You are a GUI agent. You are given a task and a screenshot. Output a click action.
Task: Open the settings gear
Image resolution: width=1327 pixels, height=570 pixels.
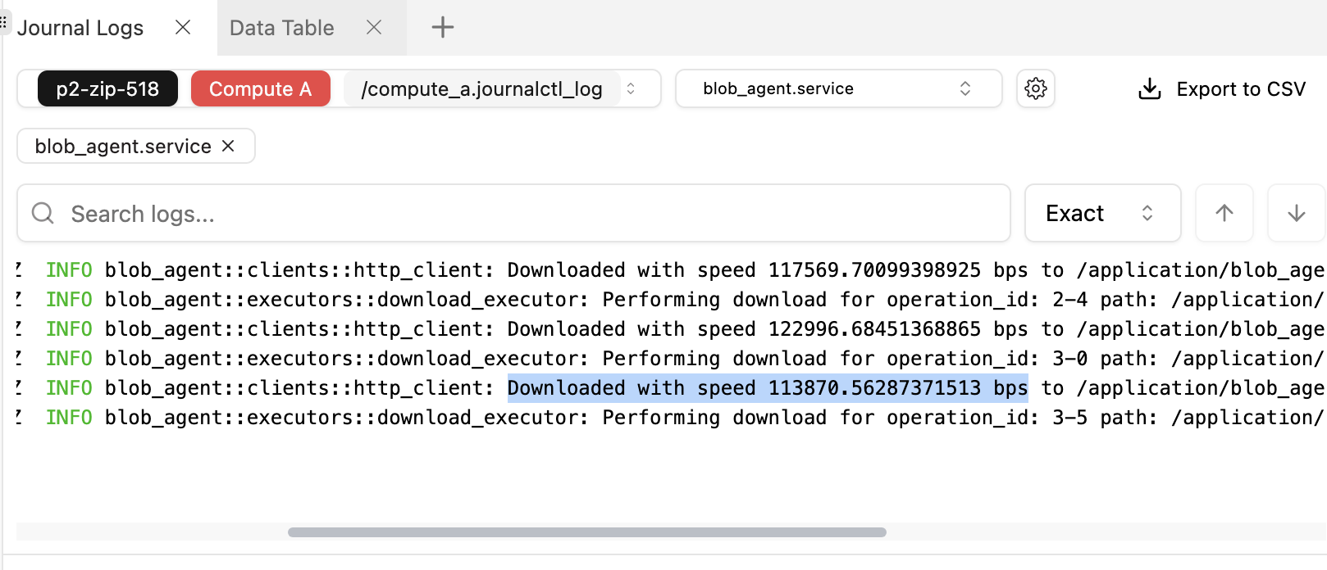1036,88
